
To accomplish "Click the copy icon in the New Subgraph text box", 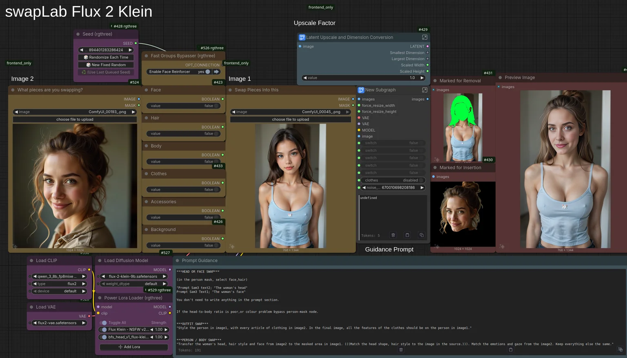I will click(x=422, y=235).
